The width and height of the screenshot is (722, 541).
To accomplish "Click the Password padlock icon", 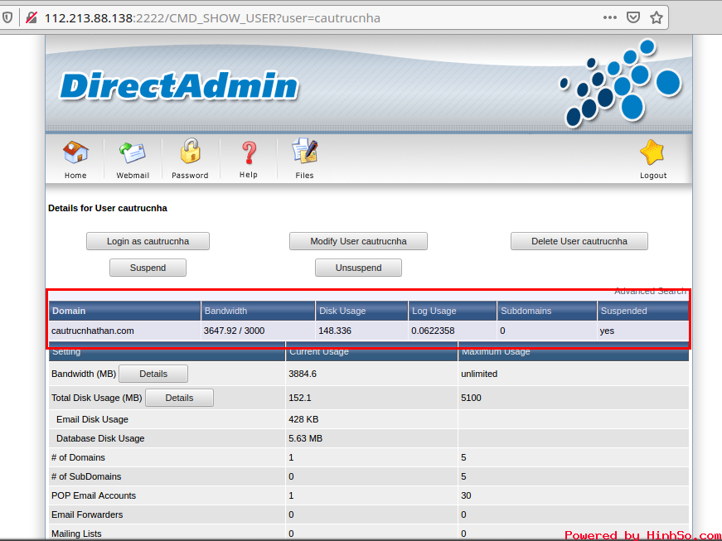I will pos(190,152).
